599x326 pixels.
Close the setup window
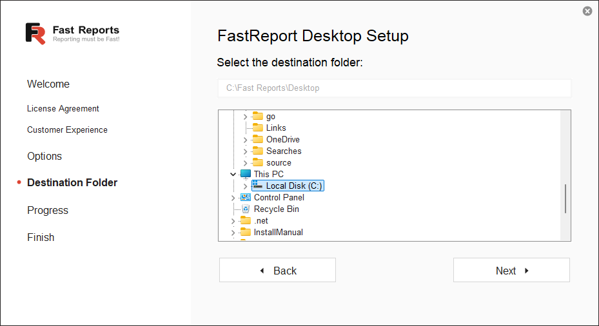[587, 11]
